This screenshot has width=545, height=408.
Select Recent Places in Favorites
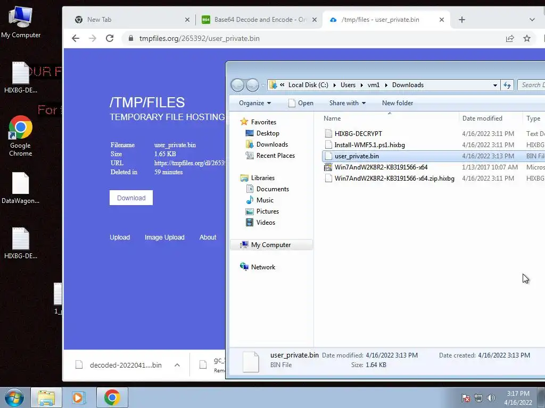point(275,156)
